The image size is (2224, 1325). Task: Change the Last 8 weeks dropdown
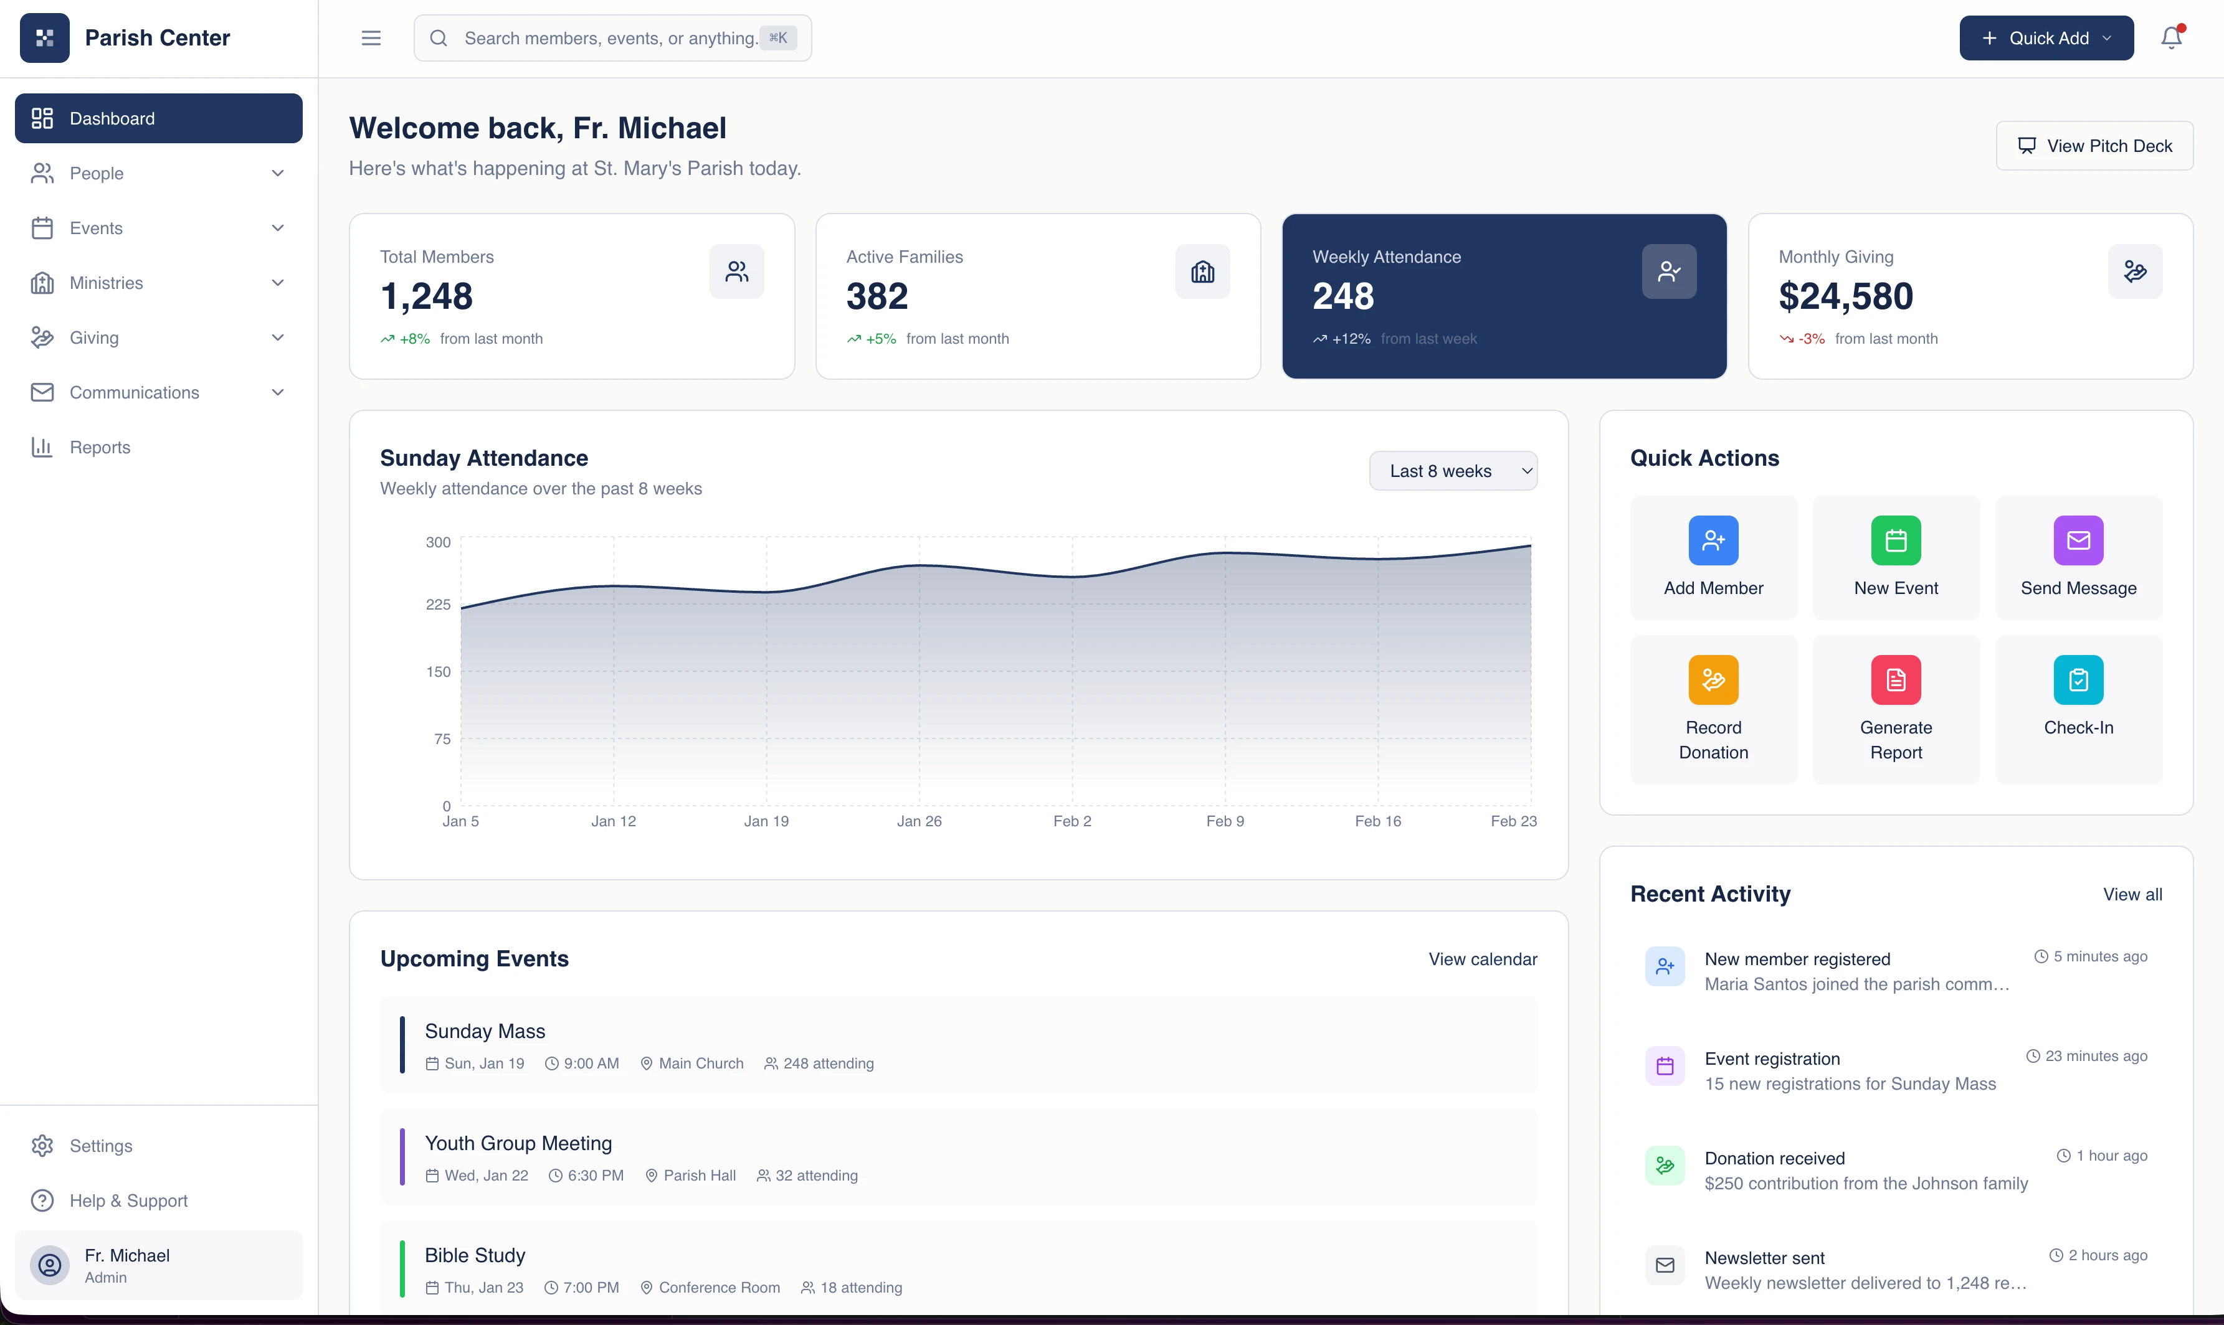tap(1452, 471)
